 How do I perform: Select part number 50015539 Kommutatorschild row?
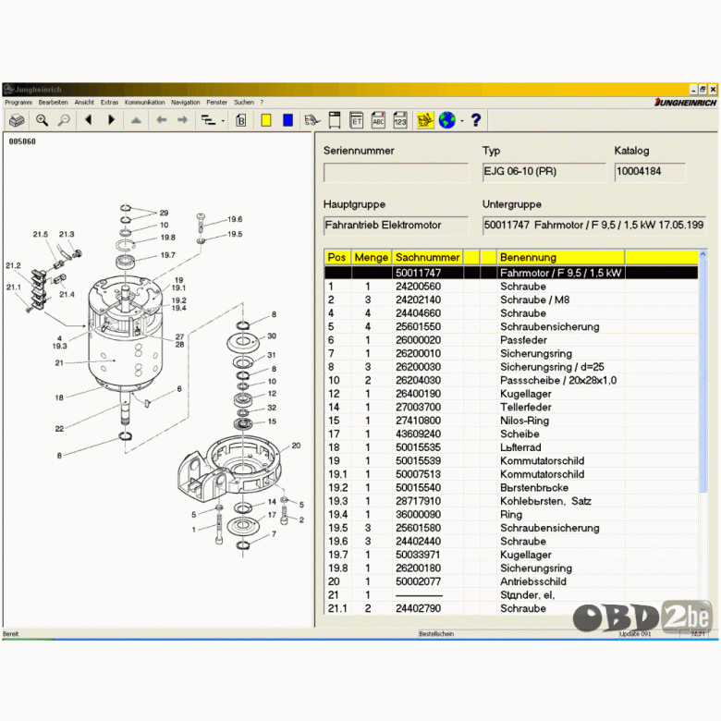pyautogui.click(x=511, y=460)
